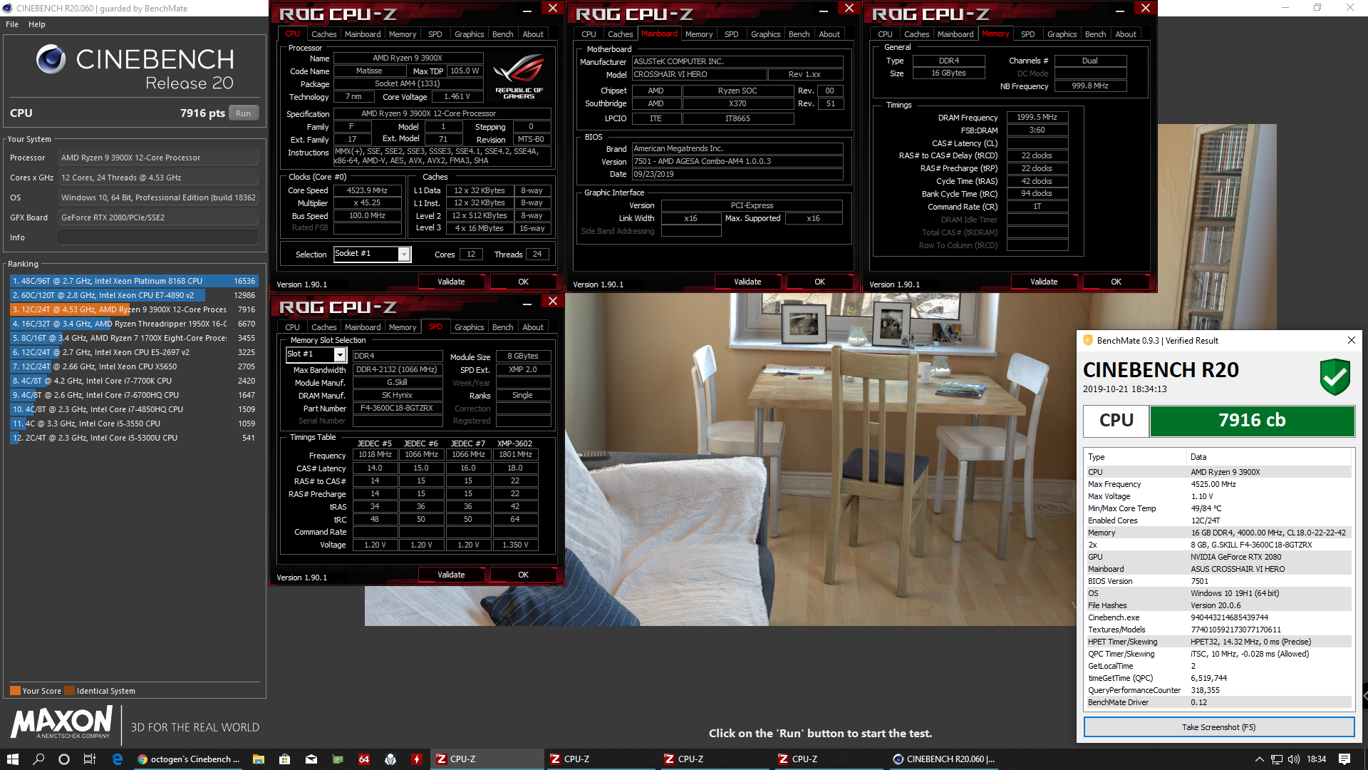Click Validate in the first CPU-Z window
Viewport: 1368px width, 770px height.
451,282
